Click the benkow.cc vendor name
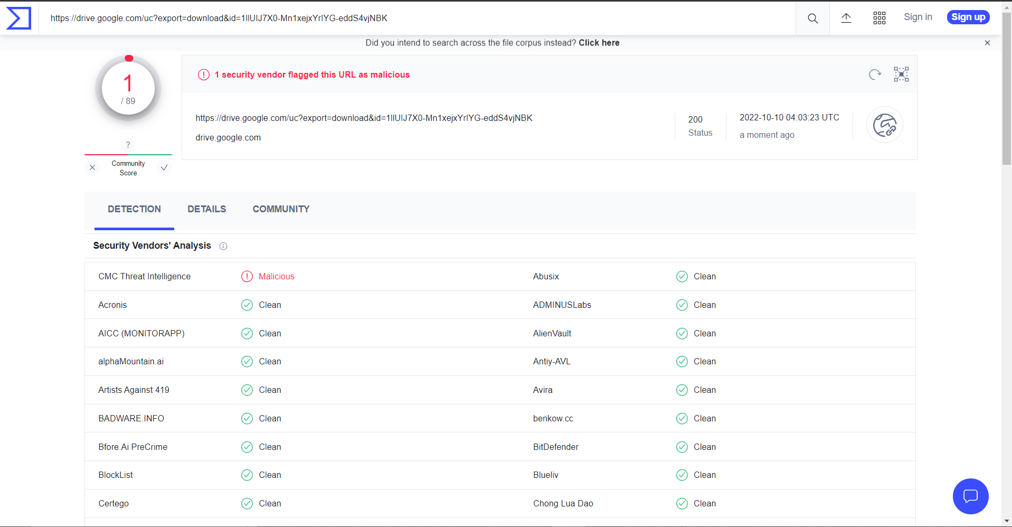This screenshot has width=1012, height=527. coord(553,419)
